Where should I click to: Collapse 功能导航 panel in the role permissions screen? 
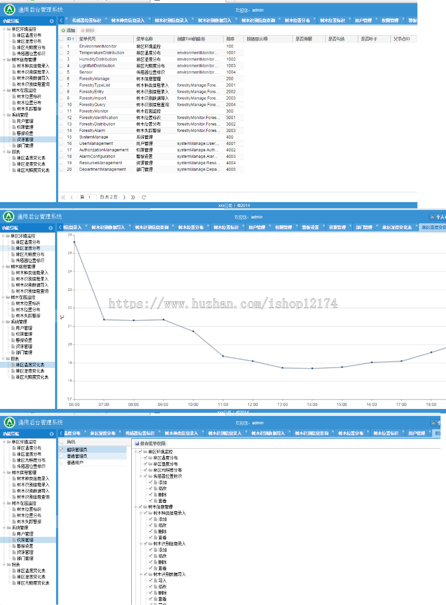coord(52,433)
